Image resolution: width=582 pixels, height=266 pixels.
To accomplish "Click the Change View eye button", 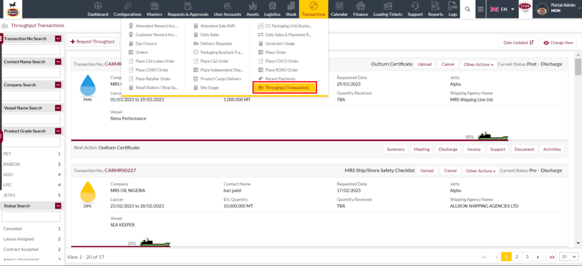I will 558,43.
